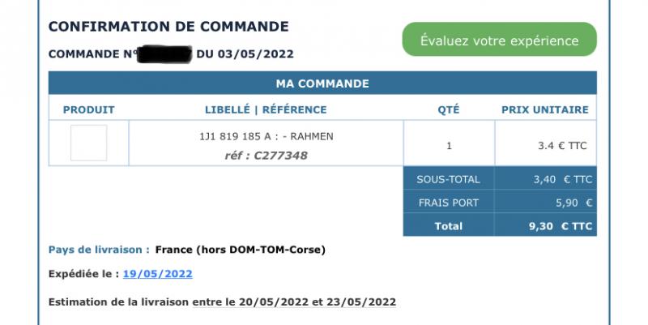Click the PRODUIT column header
The image size is (648, 325).
[88, 109]
